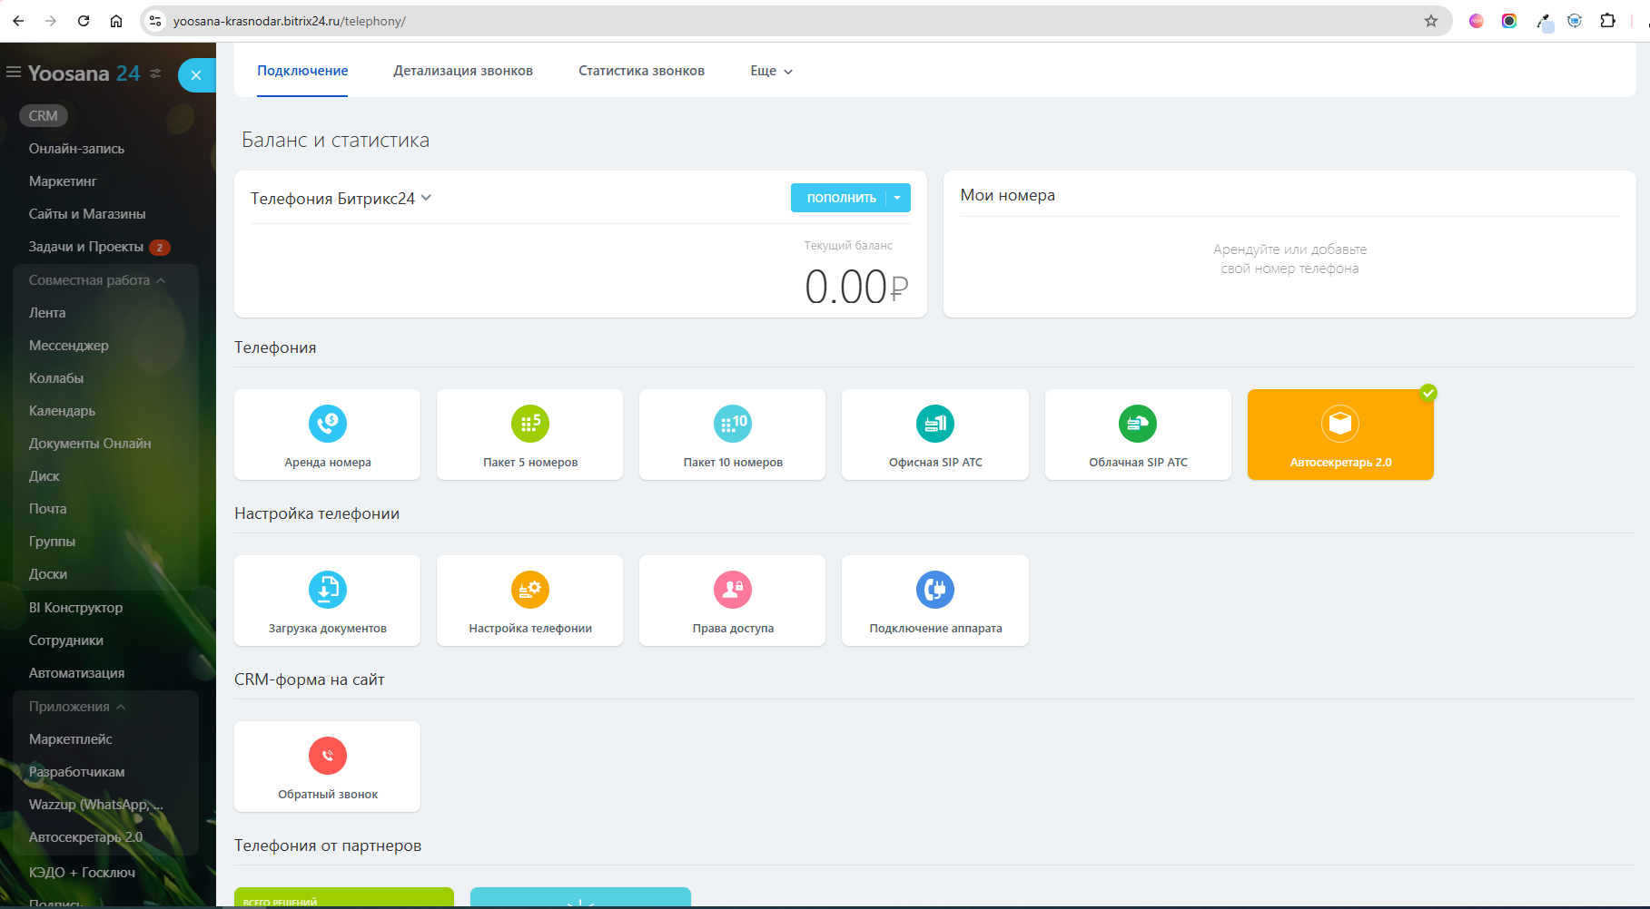Open КЭДО + Госключ in the sidebar
Image resolution: width=1650 pixels, height=909 pixels.
point(82,873)
